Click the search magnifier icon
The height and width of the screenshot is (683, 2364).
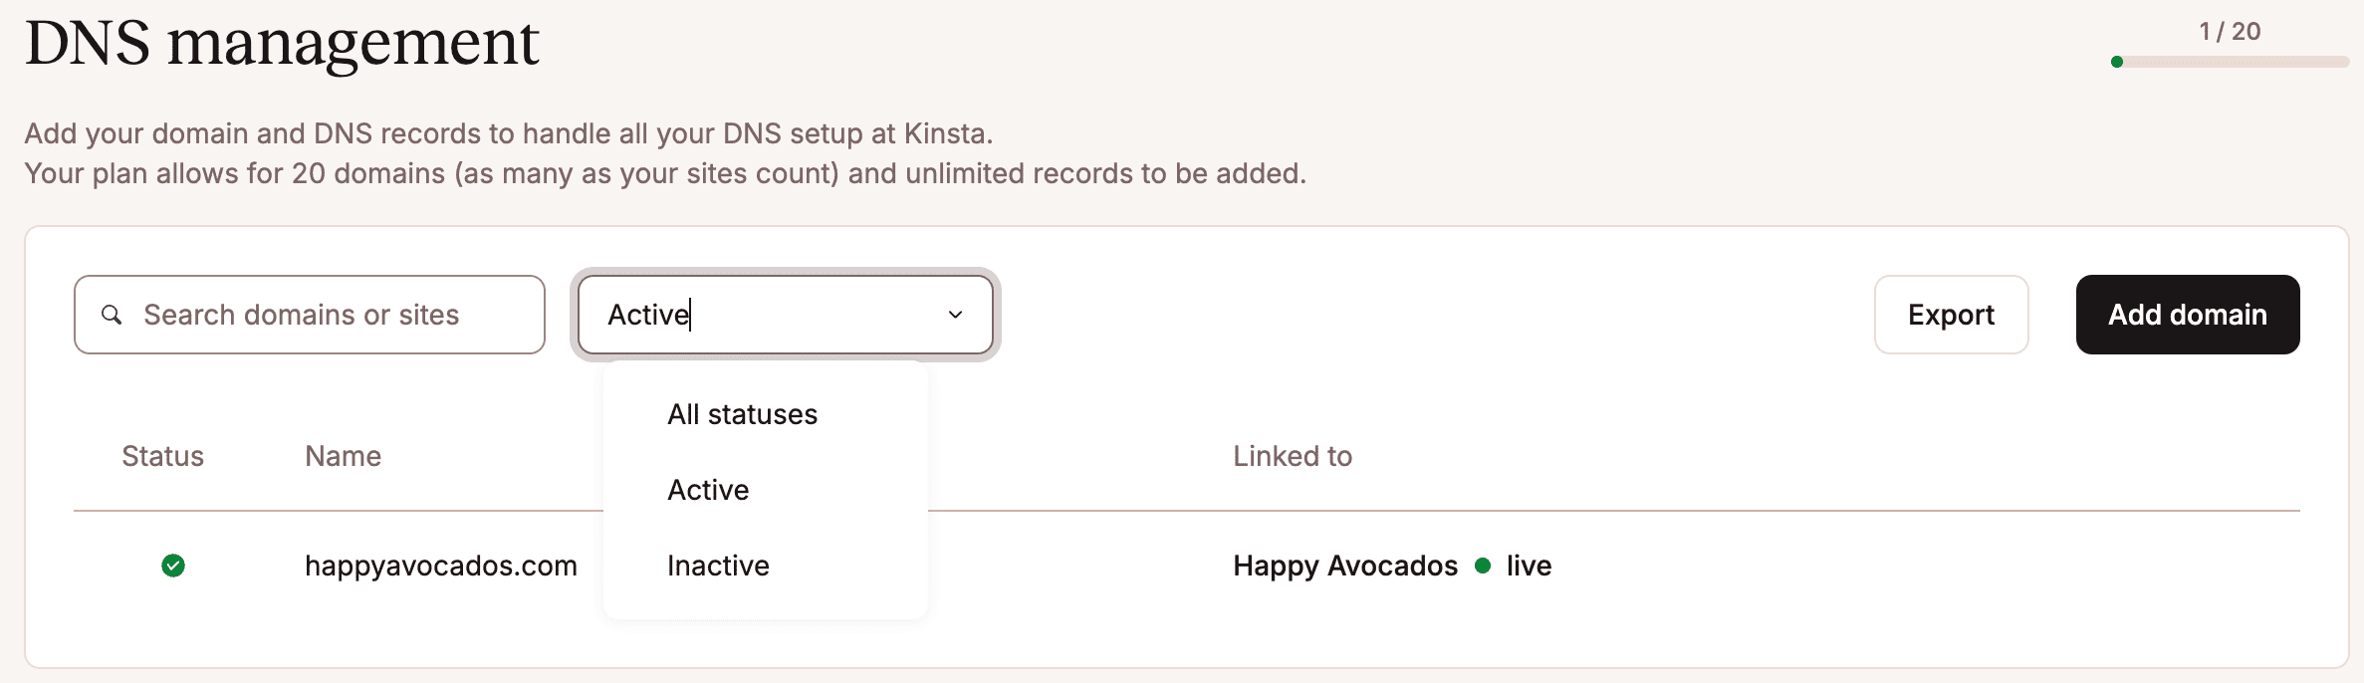coord(112,315)
